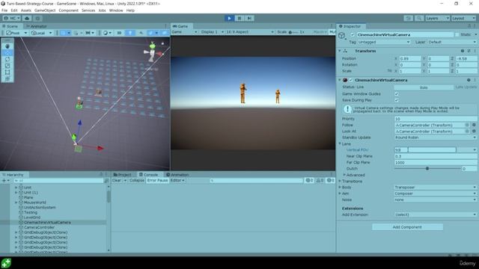Select the Scale tool in Scene
The image size is (479, 269).
pyautogui.click(x=7, y=66)
